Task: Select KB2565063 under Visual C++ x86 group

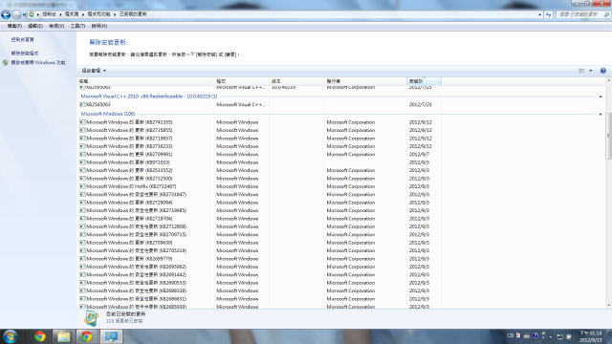Action: (259, 104)
